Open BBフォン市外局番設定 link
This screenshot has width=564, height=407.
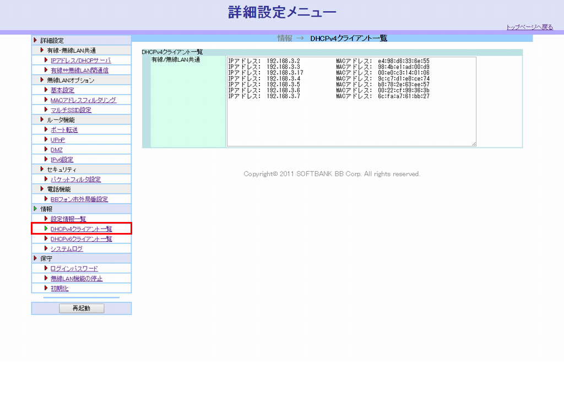(79, 199)
